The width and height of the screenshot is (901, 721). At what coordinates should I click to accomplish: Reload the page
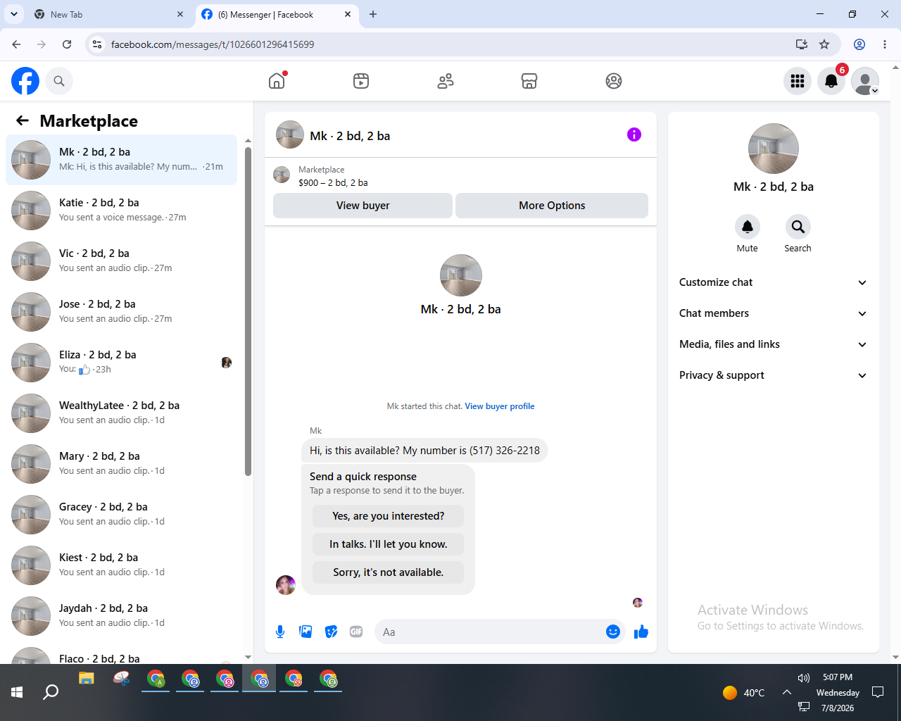point(67,44)
